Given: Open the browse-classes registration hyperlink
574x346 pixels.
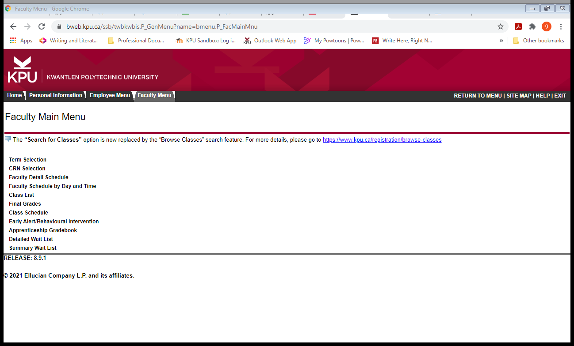Looking at the screenshot, I should 382,139.
